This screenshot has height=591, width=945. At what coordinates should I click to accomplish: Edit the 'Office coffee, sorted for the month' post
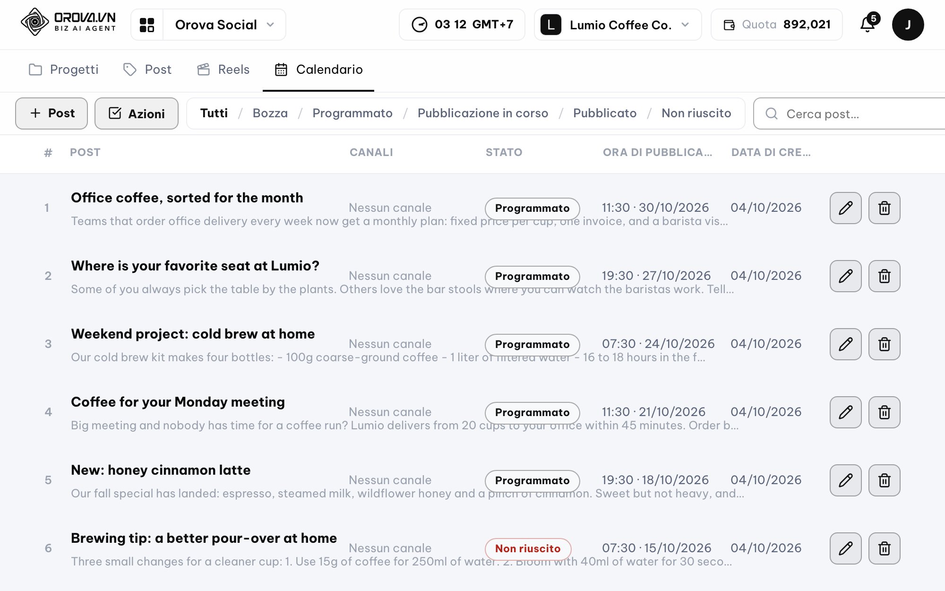pyautogui.click(x=846, y=208)
